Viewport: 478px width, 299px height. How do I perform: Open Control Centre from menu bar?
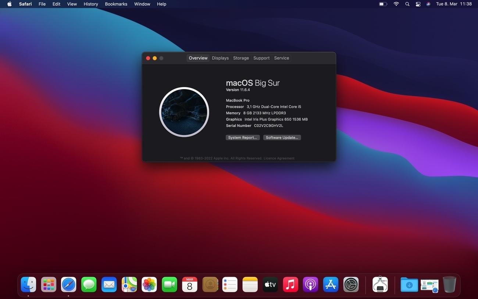[x=418, y=4]
